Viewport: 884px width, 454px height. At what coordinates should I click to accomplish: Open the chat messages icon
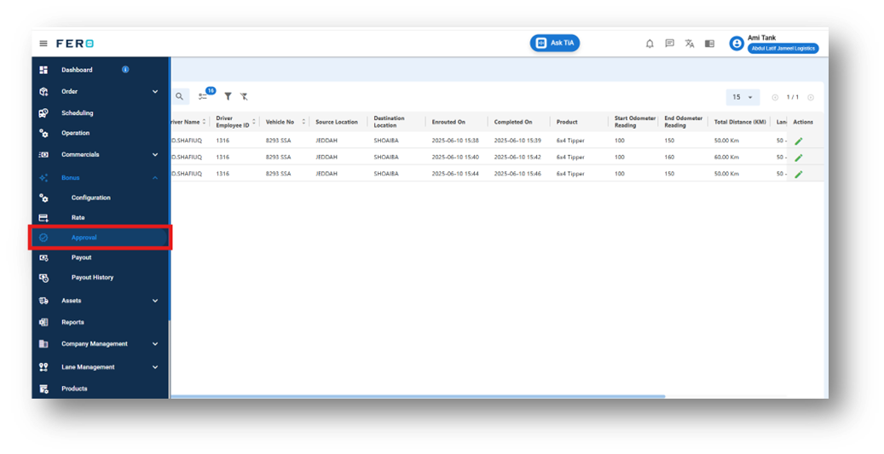coord(669,43)
